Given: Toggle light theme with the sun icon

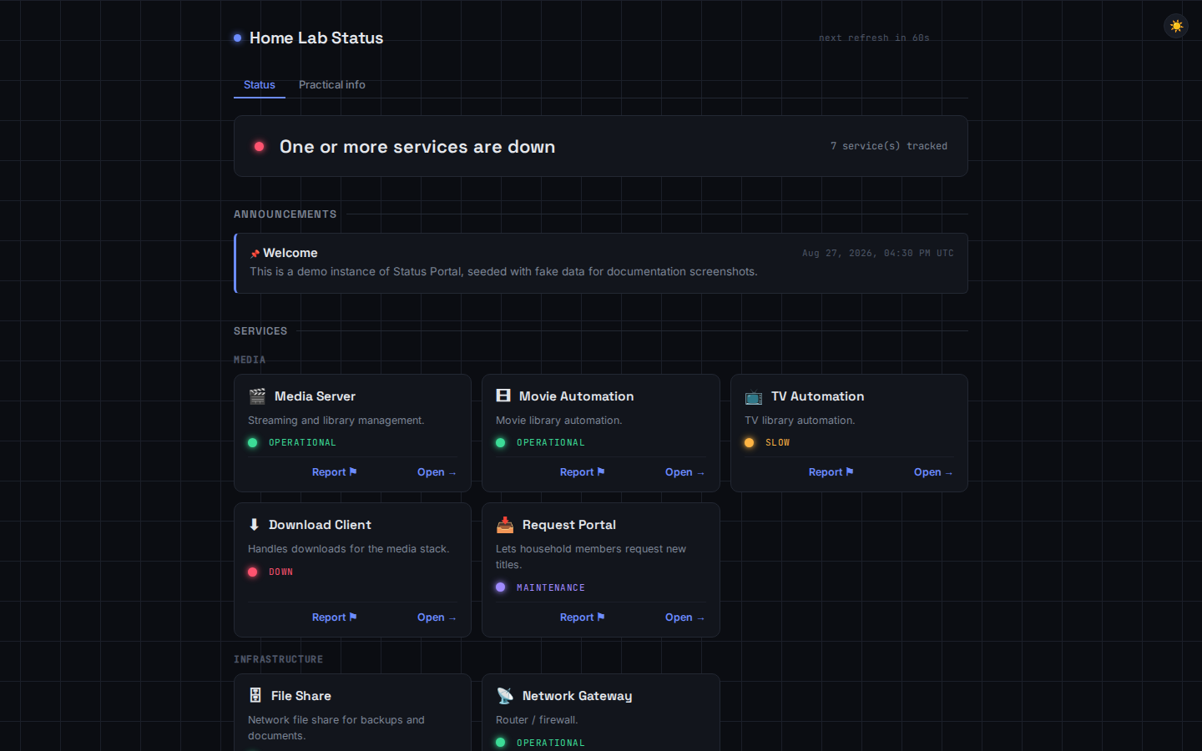Looking at the screenshot, I should [1176, 26].
